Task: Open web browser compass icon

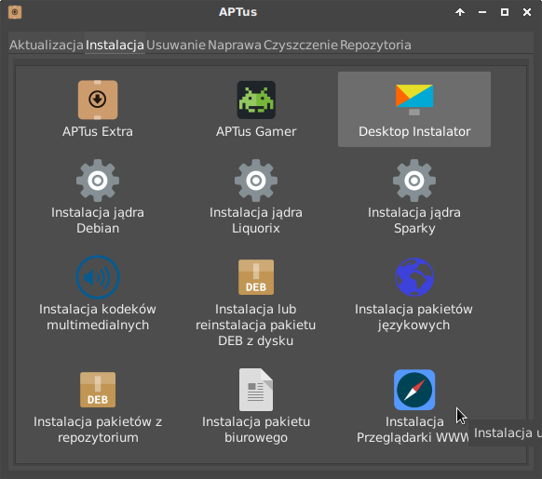Action: coord(414,390)
